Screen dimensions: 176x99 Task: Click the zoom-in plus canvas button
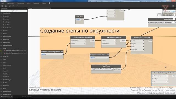click(174, 17)
